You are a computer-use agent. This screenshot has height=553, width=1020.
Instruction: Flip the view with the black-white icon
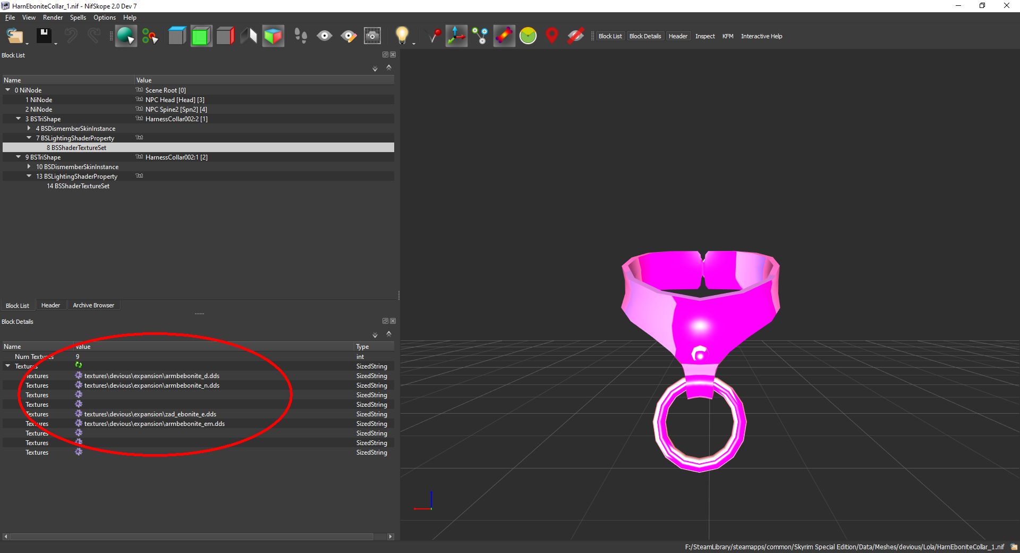tap(249, 36)
